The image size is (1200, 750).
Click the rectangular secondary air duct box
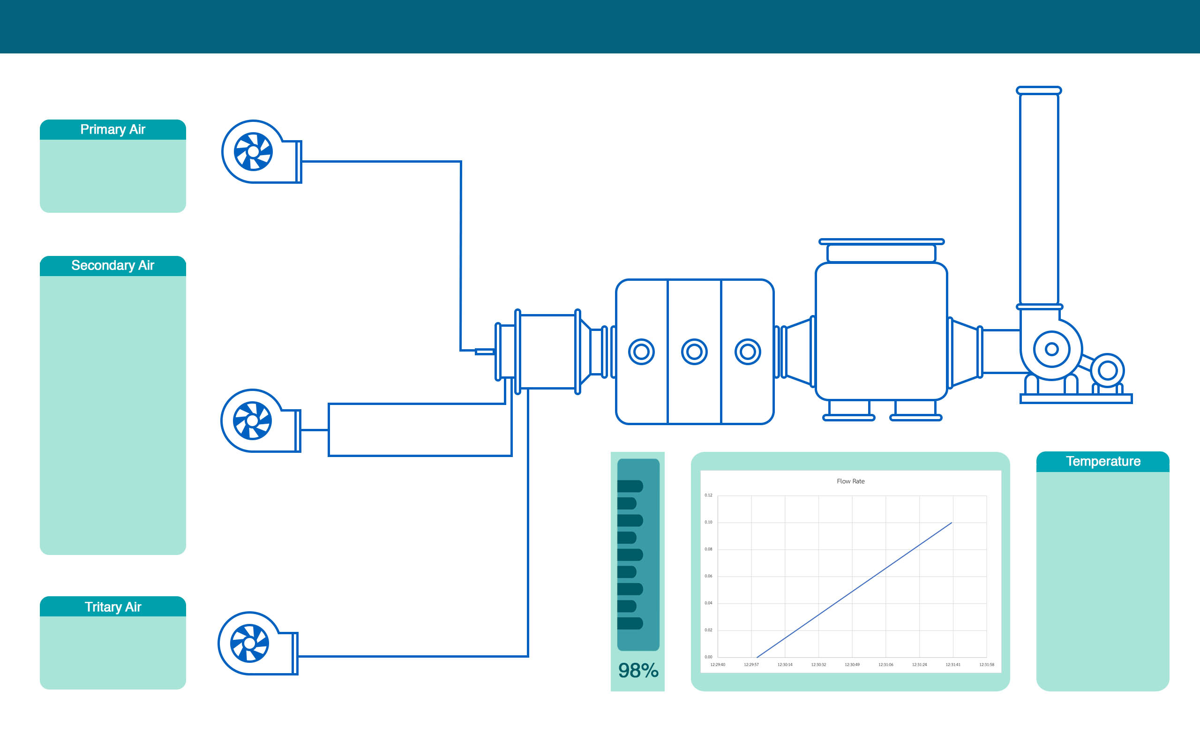coord(420,429)
